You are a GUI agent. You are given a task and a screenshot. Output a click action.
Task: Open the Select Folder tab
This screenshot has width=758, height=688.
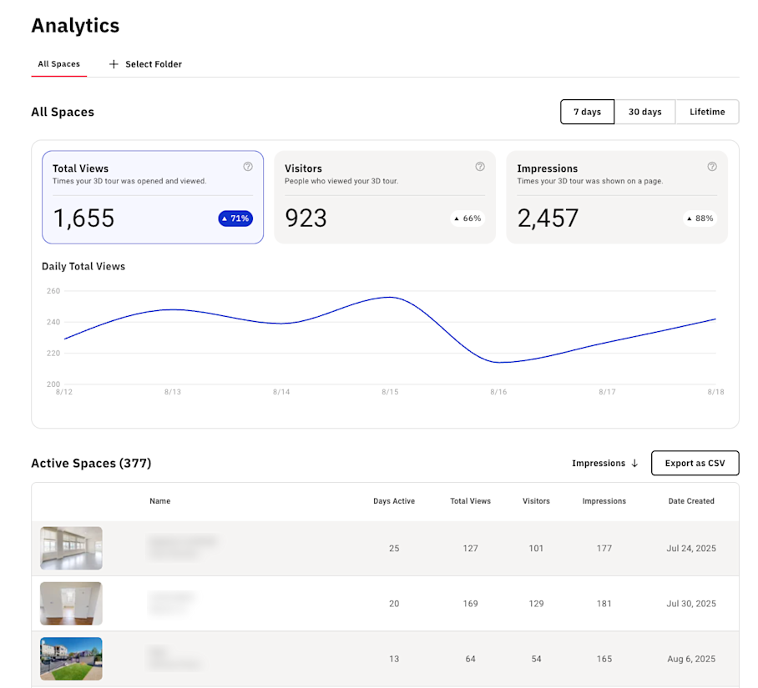(153, 64)
